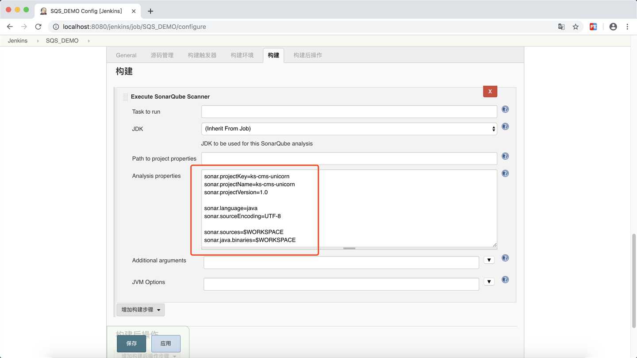
Task: Open help icon beside JDK dropdown
Action: [x=505, y=127]
